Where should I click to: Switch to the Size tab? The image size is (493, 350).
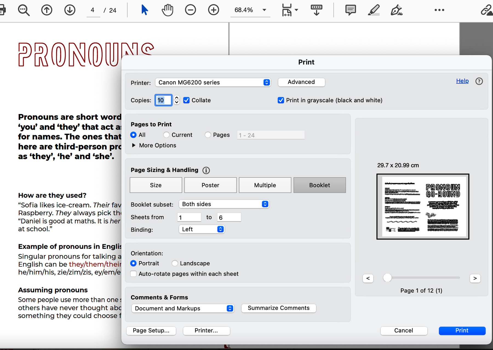156,185
